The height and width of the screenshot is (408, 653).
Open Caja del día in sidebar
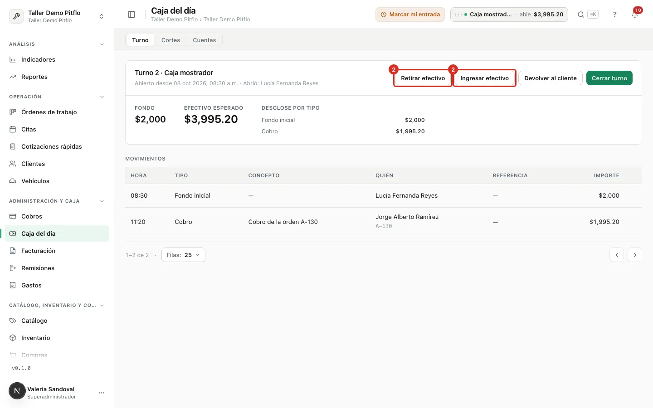tap(57, 233)
